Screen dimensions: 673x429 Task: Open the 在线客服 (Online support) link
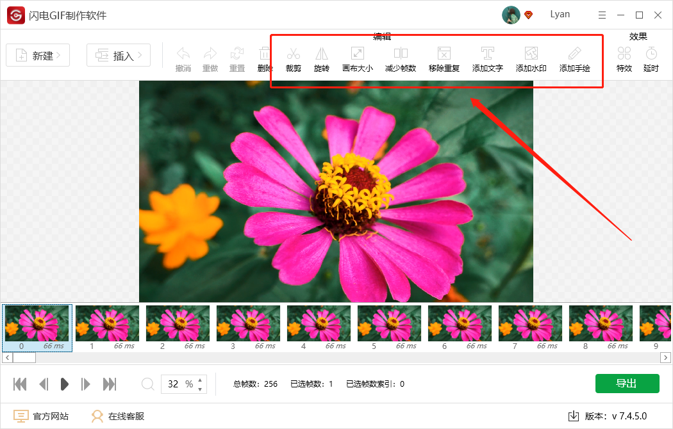[x=117, y=416]
